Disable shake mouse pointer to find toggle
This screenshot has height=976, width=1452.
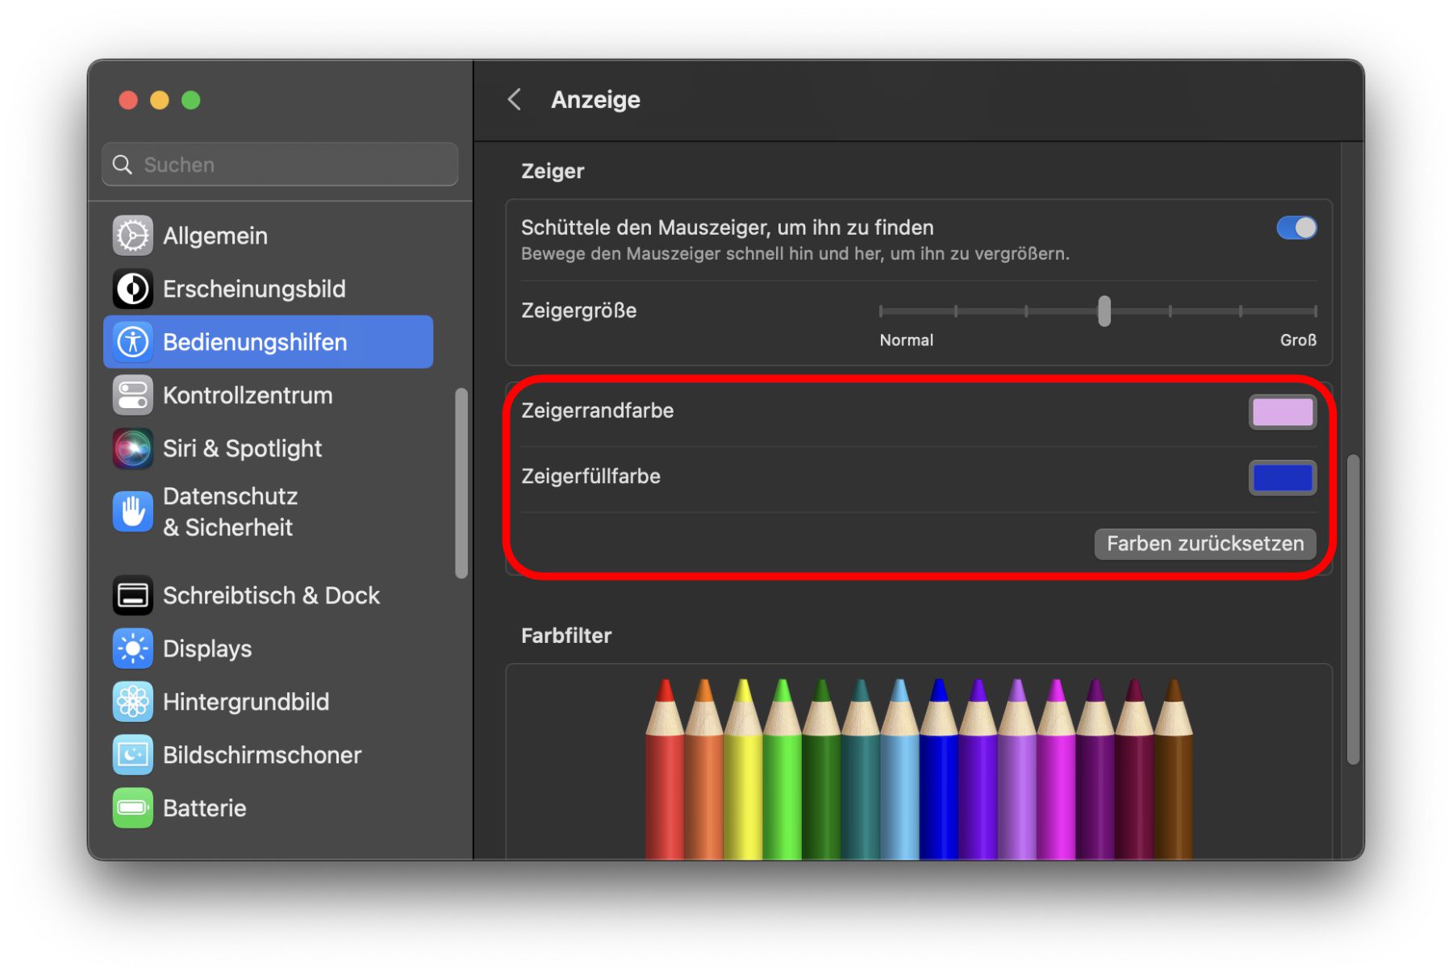coord(1296,228)
